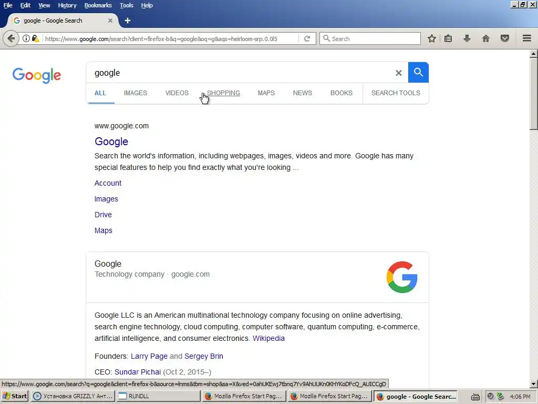Screen dimensions: 538x404
Task: Switch to first Mozilla Firefox Start Page taskbar item
Action: pyautogui.click(x=244, y=396)
